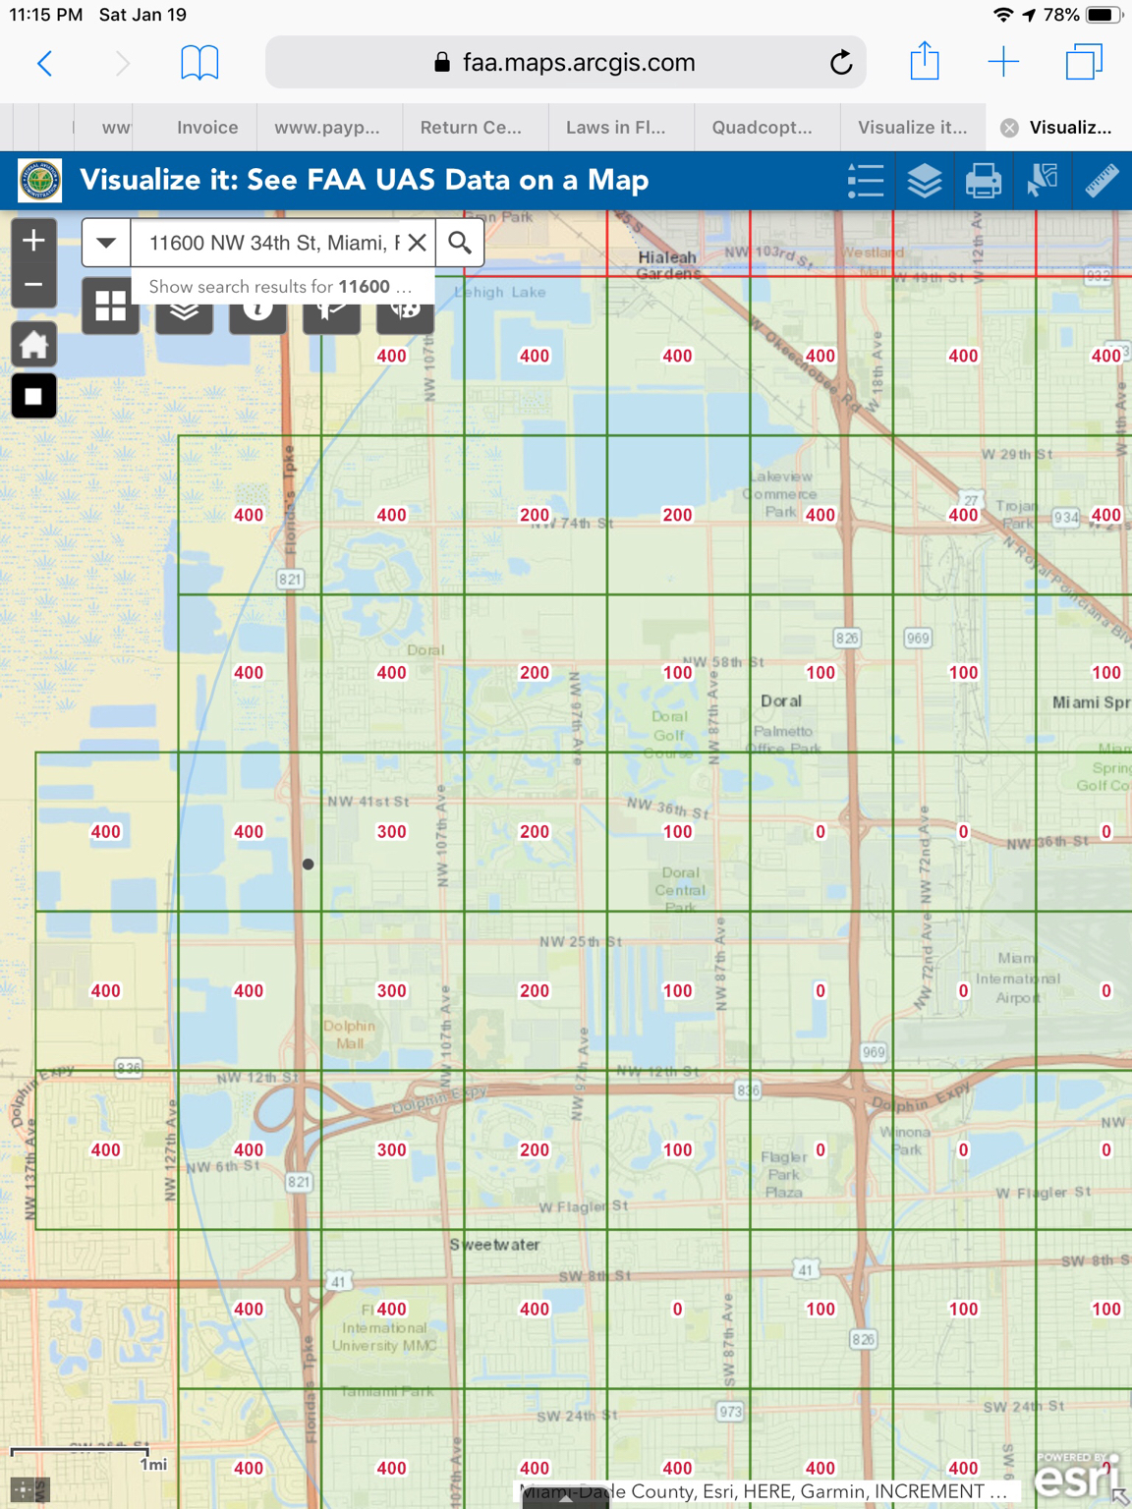Expand the search source dropdown arrow
This screenshot has width=1132, height=1509.
106,243
